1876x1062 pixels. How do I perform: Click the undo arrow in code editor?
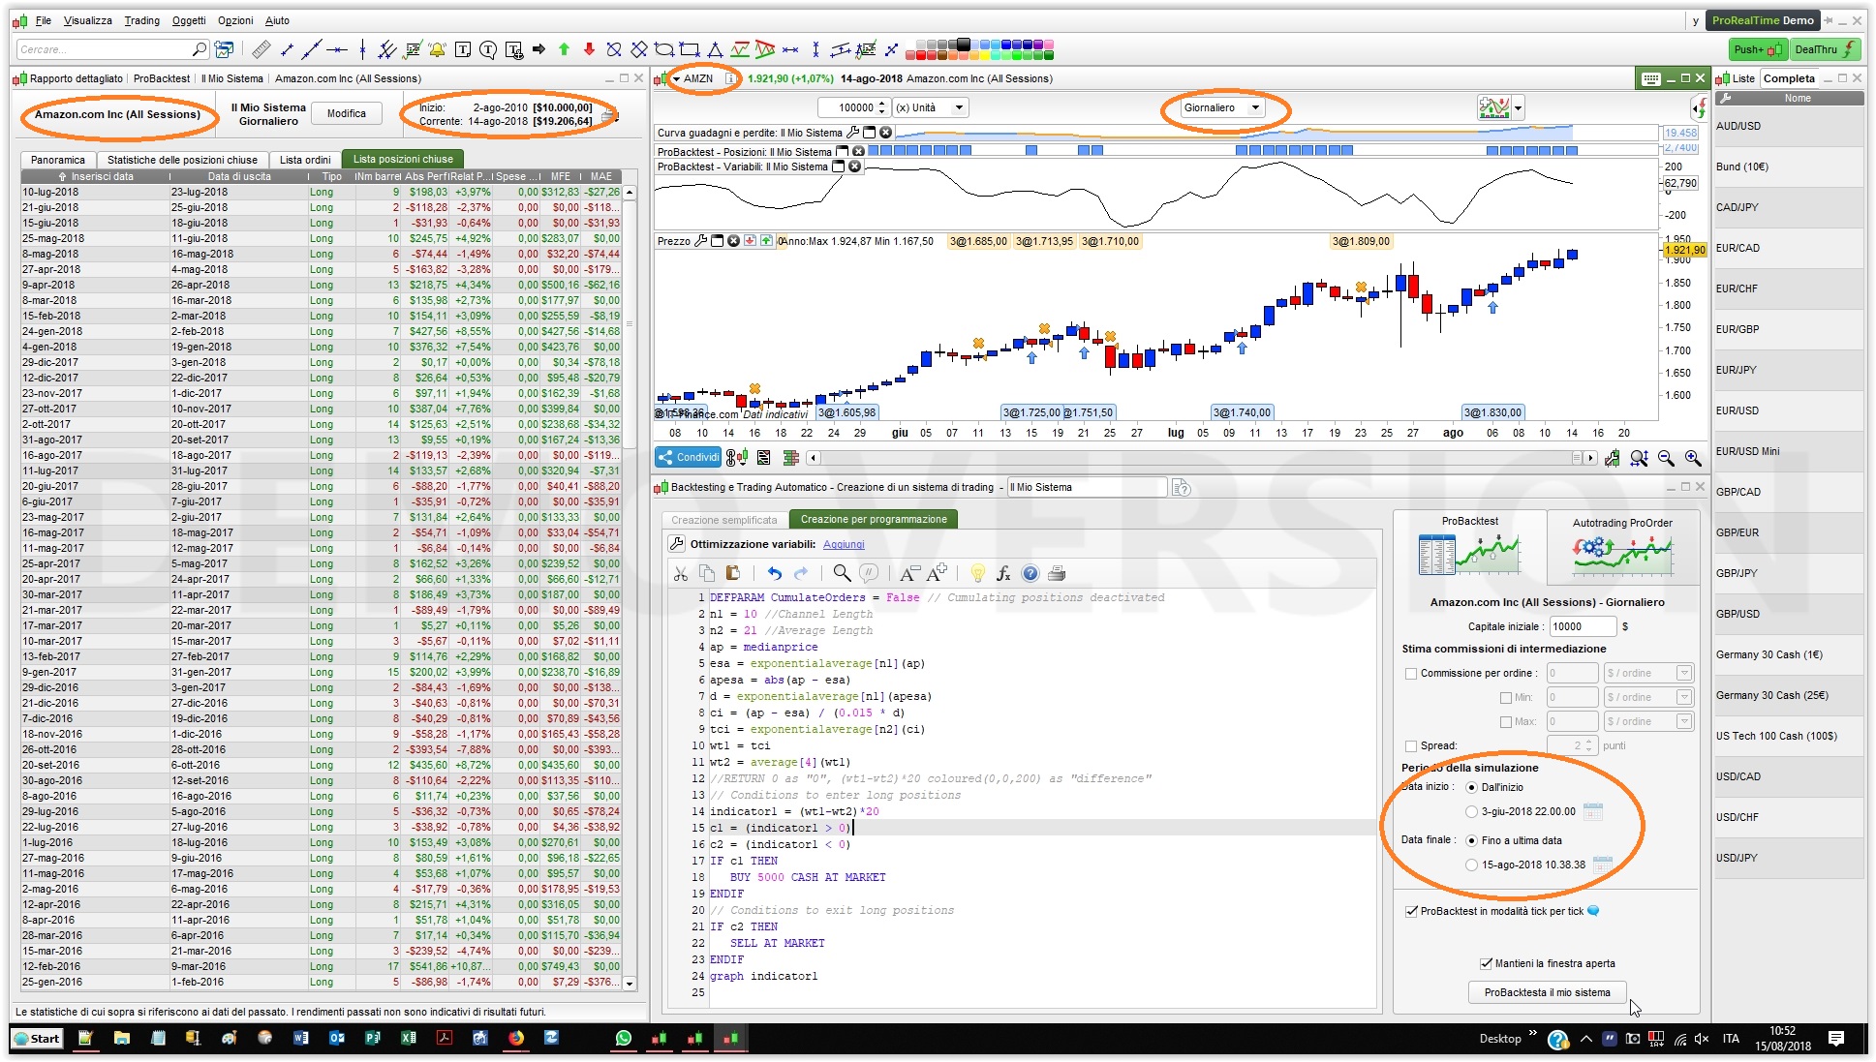774,573
